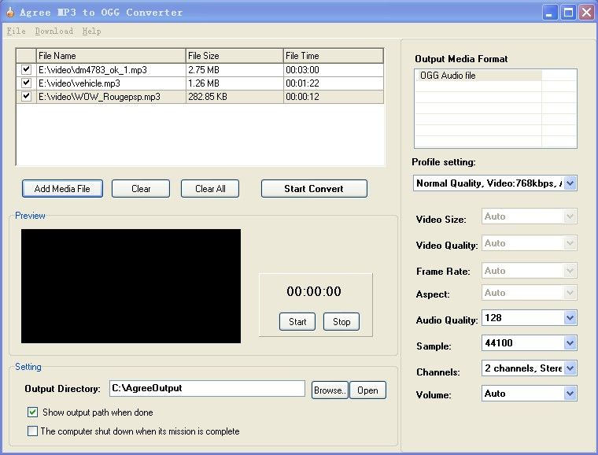Open the output directory folder
The width and height of the screenshot is (598, 455).
(368, 390)
